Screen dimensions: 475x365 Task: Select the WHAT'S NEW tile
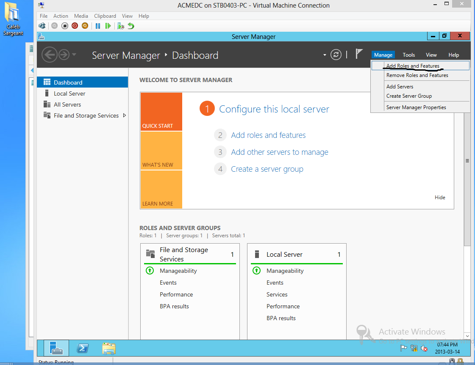(161, 151)
